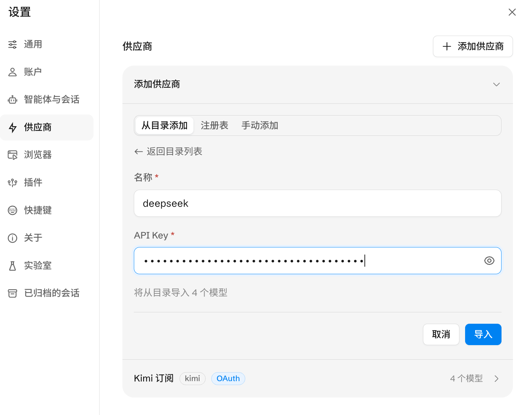Open 实验室 via the flask icon

click(x=12, y=266)
